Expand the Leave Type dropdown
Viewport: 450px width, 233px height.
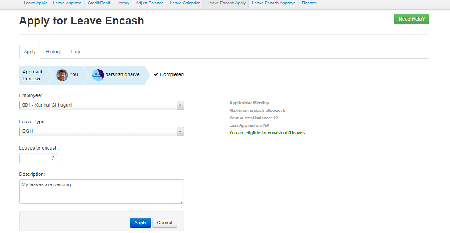[101, 132]
